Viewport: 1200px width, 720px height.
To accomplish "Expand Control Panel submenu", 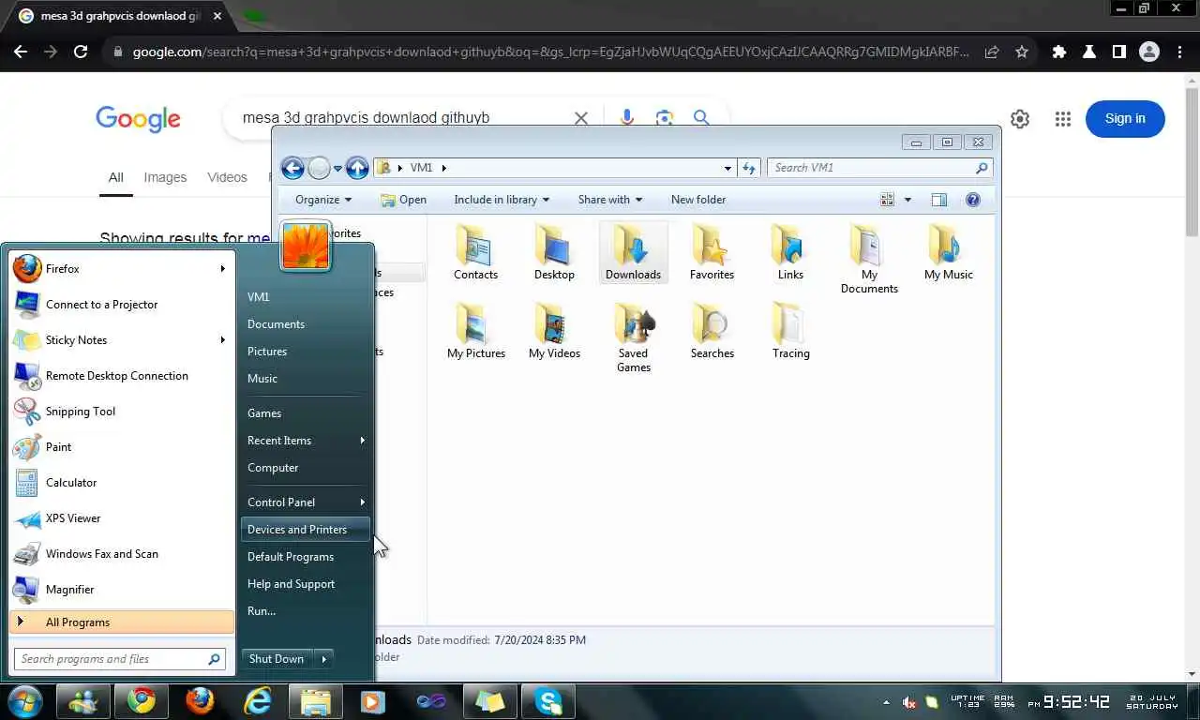I will 304,502.
